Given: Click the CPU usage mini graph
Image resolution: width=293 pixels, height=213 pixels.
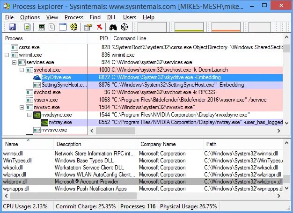Looking at the screenshot, I should [x=152, y=27].
